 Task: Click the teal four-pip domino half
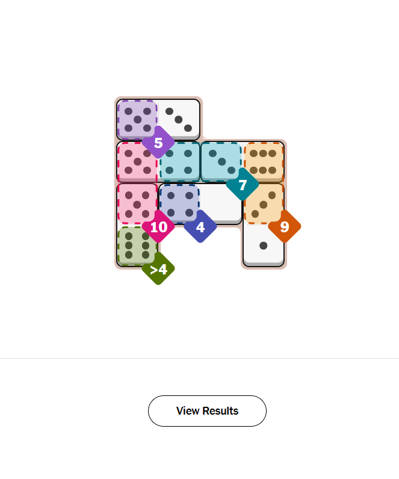click(180, 162)
